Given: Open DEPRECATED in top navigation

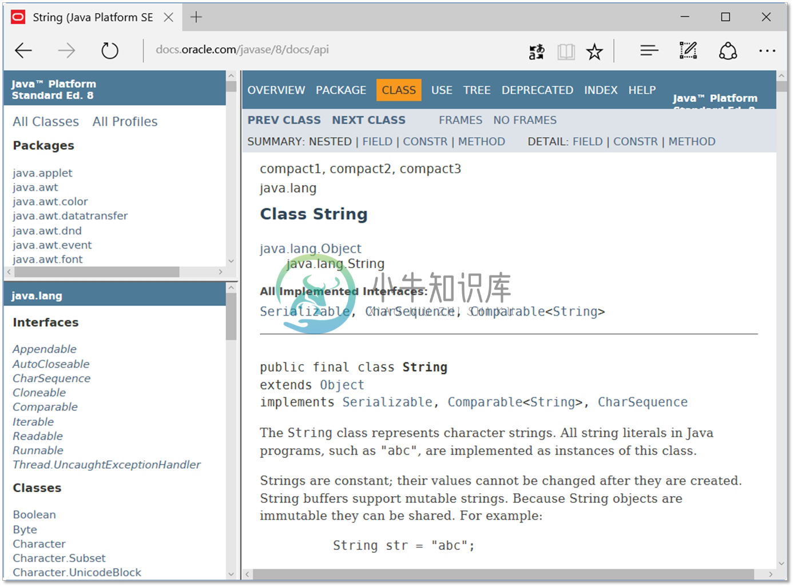Looking at the screenshot, I should click(537, 90).
